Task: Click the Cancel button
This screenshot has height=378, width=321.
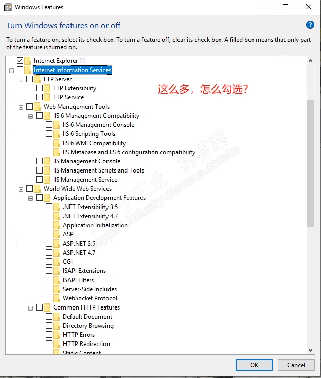Action: pos(296,365)
